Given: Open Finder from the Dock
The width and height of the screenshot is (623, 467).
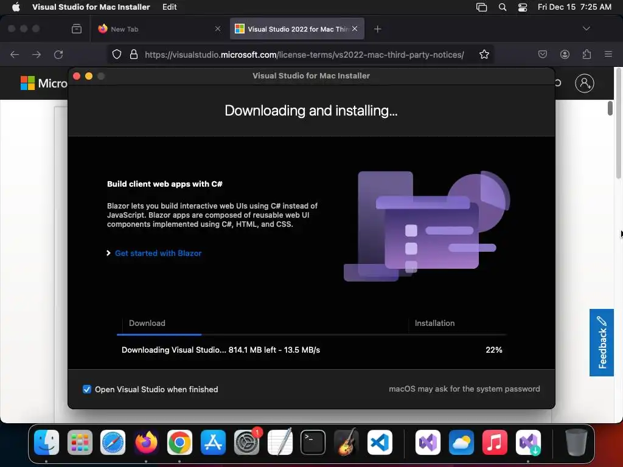Looking at the screenshot, I should tap(46, 442).
